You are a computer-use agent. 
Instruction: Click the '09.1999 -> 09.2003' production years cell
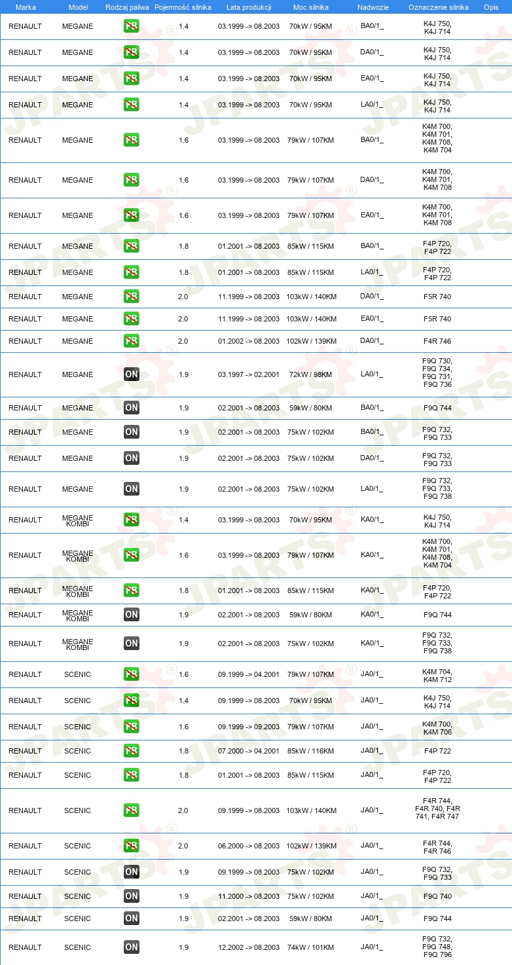(249, 727)
